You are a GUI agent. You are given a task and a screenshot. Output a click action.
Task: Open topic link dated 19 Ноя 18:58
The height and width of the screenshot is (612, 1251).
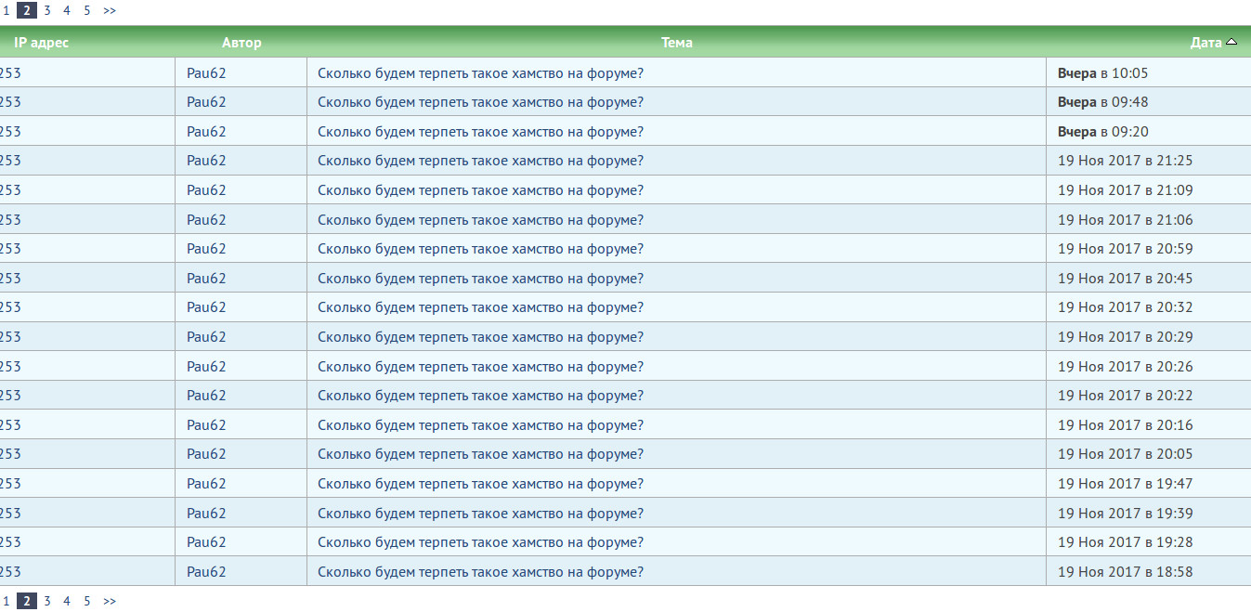coord(480,572)
